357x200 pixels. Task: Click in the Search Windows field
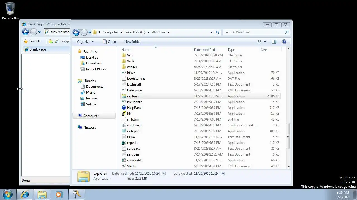254,32
